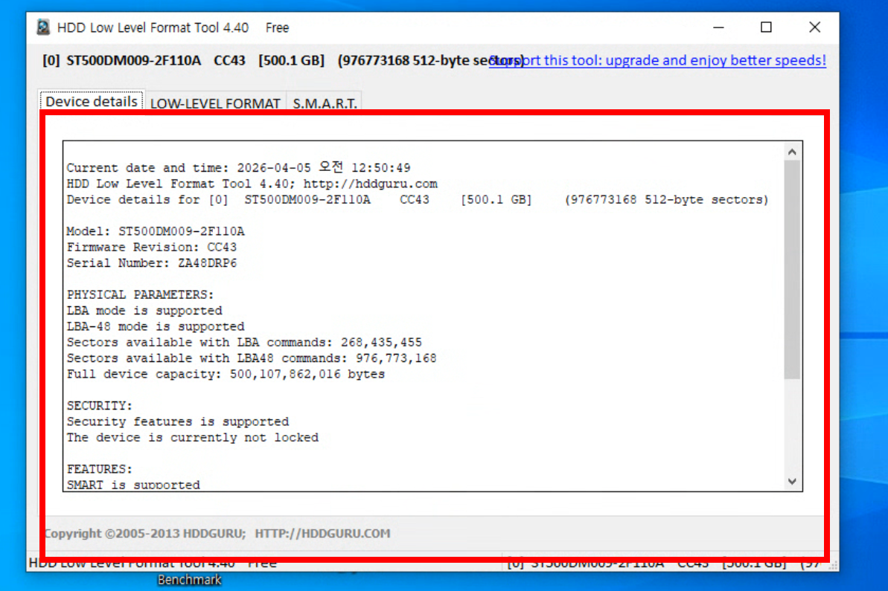The height and width of the screenshot is (591, 888).
Task: Click the Sectors available with LBA commands: 268,435,455 line
Action: pyautogui.click(x=244, y=342)
